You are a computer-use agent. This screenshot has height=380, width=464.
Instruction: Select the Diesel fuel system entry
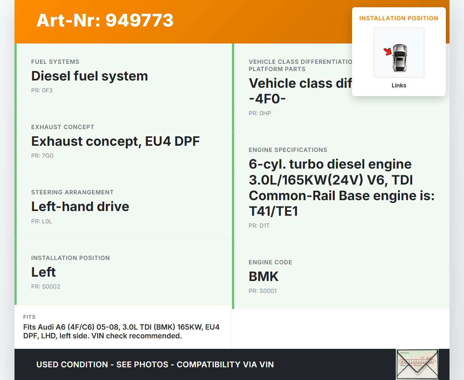[90, 76]
